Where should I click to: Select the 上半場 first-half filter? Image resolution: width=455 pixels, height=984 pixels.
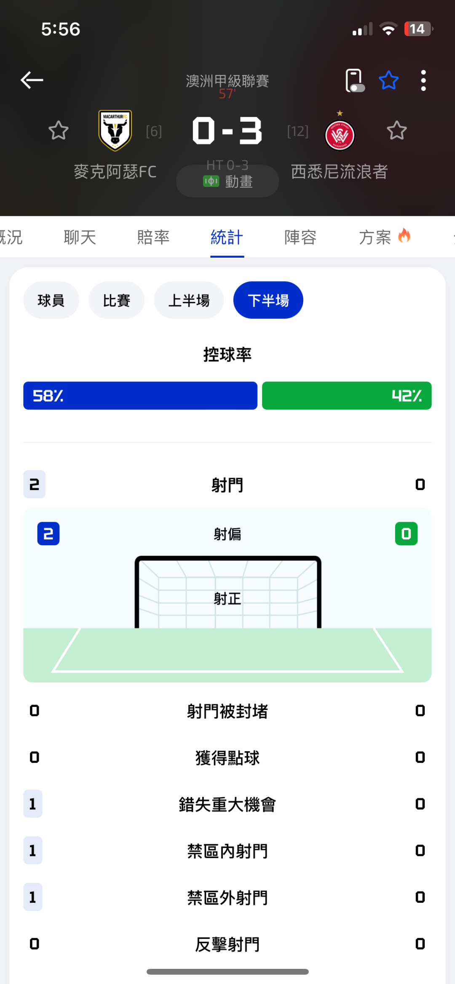point(189,300)
